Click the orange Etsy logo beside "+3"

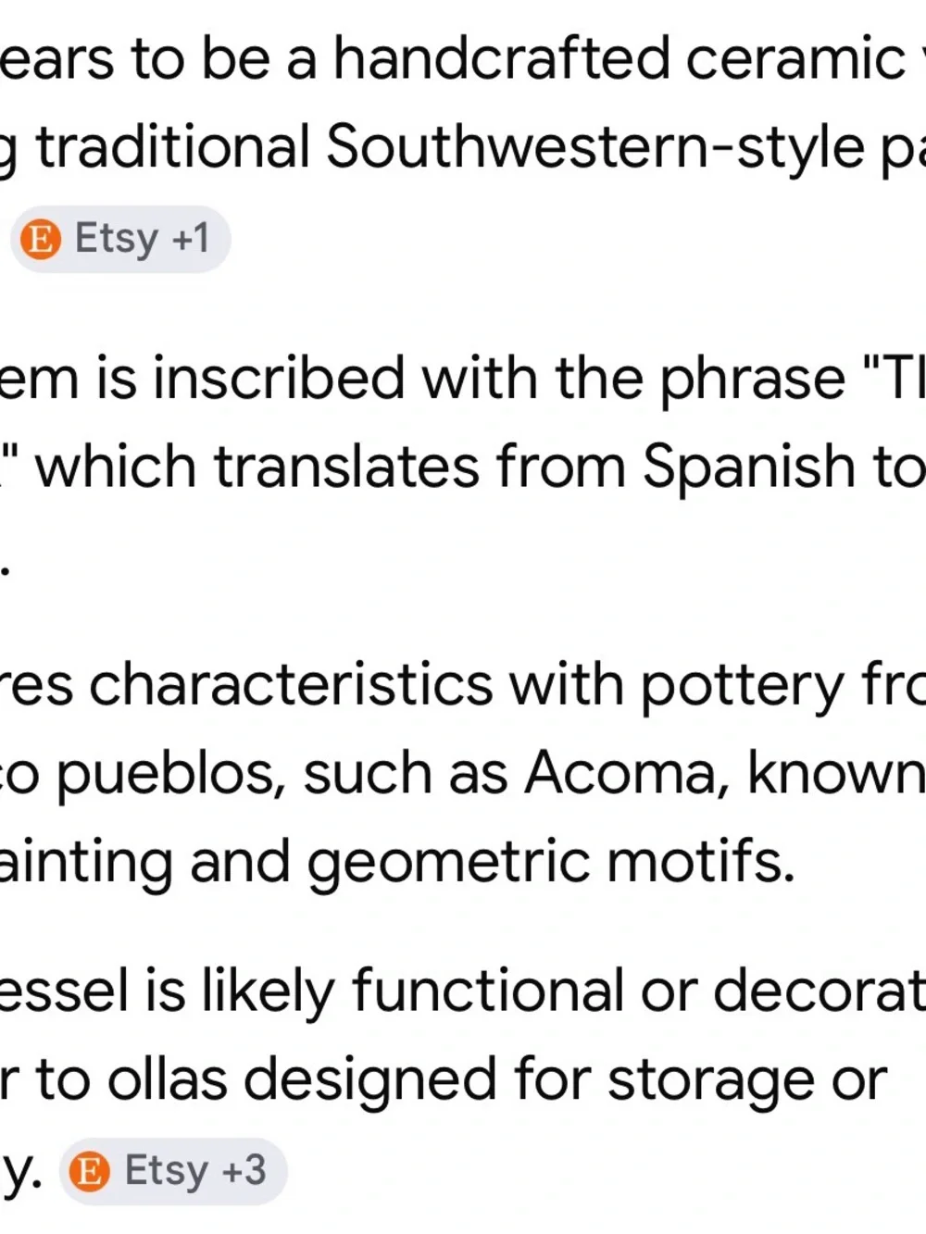point(90,1172)
